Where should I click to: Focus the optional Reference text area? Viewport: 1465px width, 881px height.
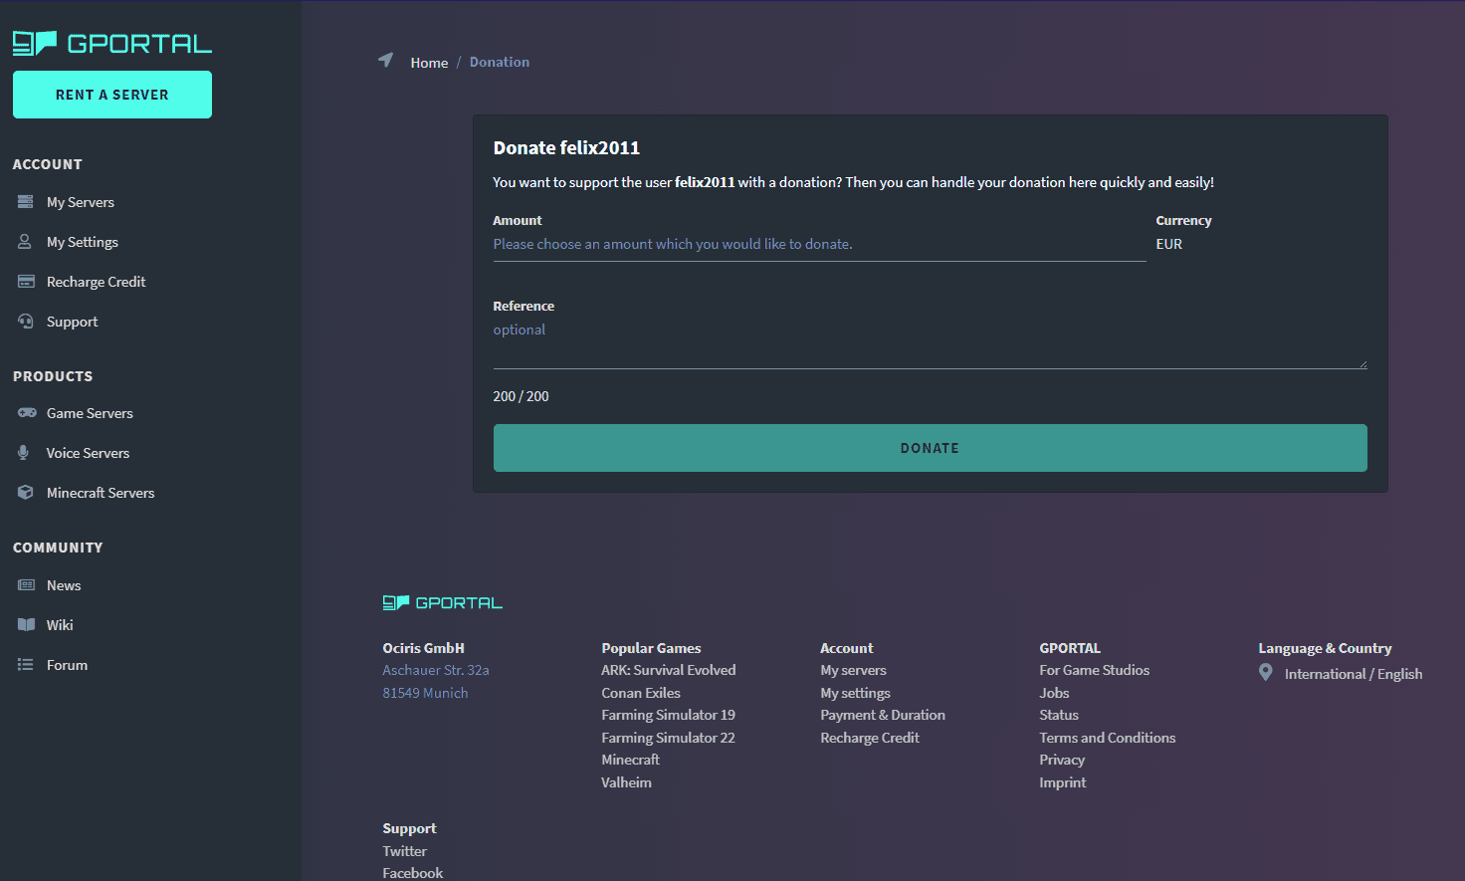pos(931,342)
